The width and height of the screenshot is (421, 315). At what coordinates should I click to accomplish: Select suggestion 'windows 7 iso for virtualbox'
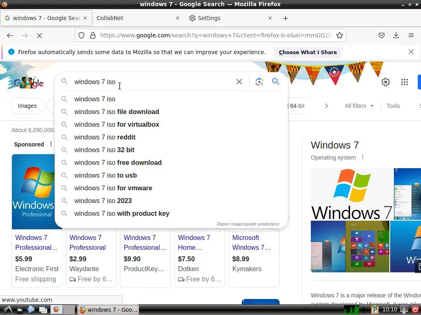coord(171,125)
